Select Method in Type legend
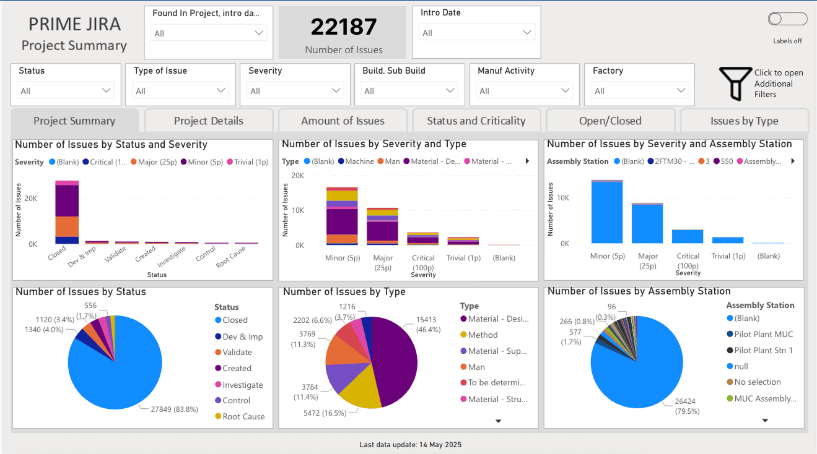This screenshot has height=454, width=817. click(479, 335)
